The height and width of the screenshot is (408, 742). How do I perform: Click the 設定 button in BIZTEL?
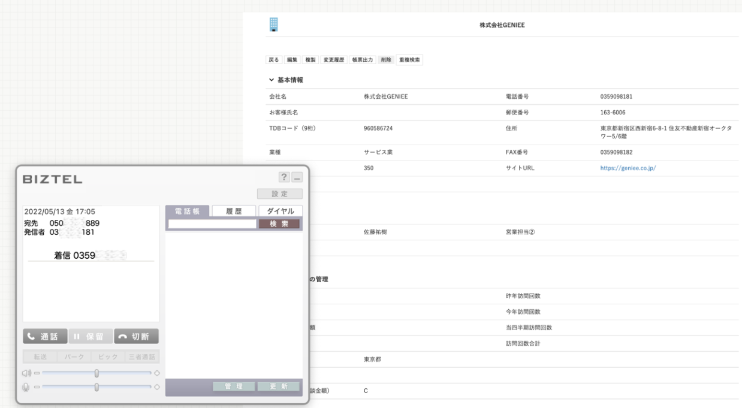pyautogui.click(x=280, y=194)
